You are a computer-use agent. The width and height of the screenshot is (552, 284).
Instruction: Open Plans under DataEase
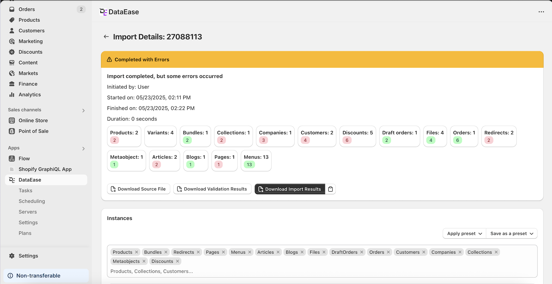pos(25,233)
